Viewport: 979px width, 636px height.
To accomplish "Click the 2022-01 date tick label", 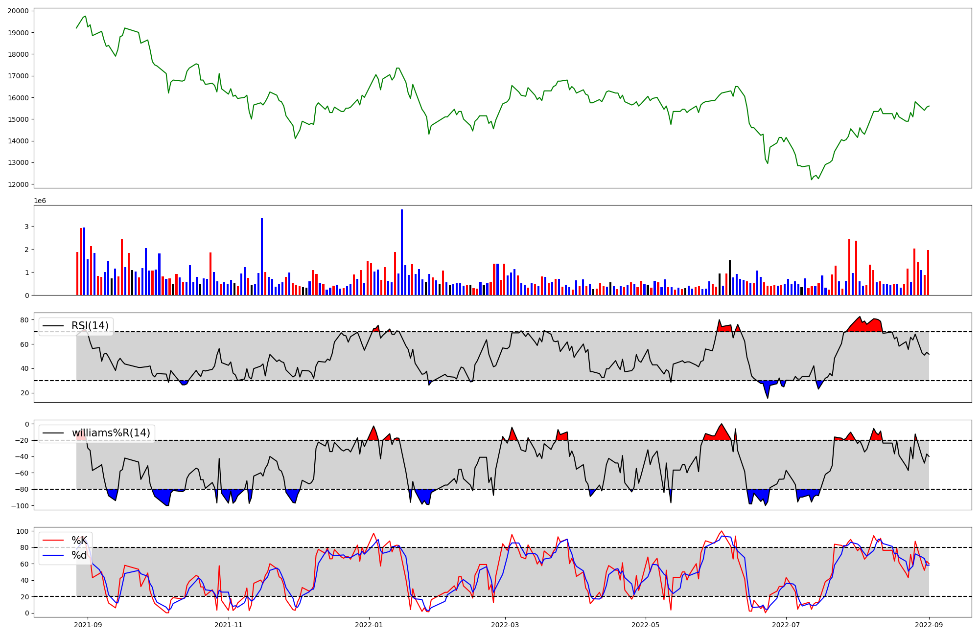I will (369, 625).
